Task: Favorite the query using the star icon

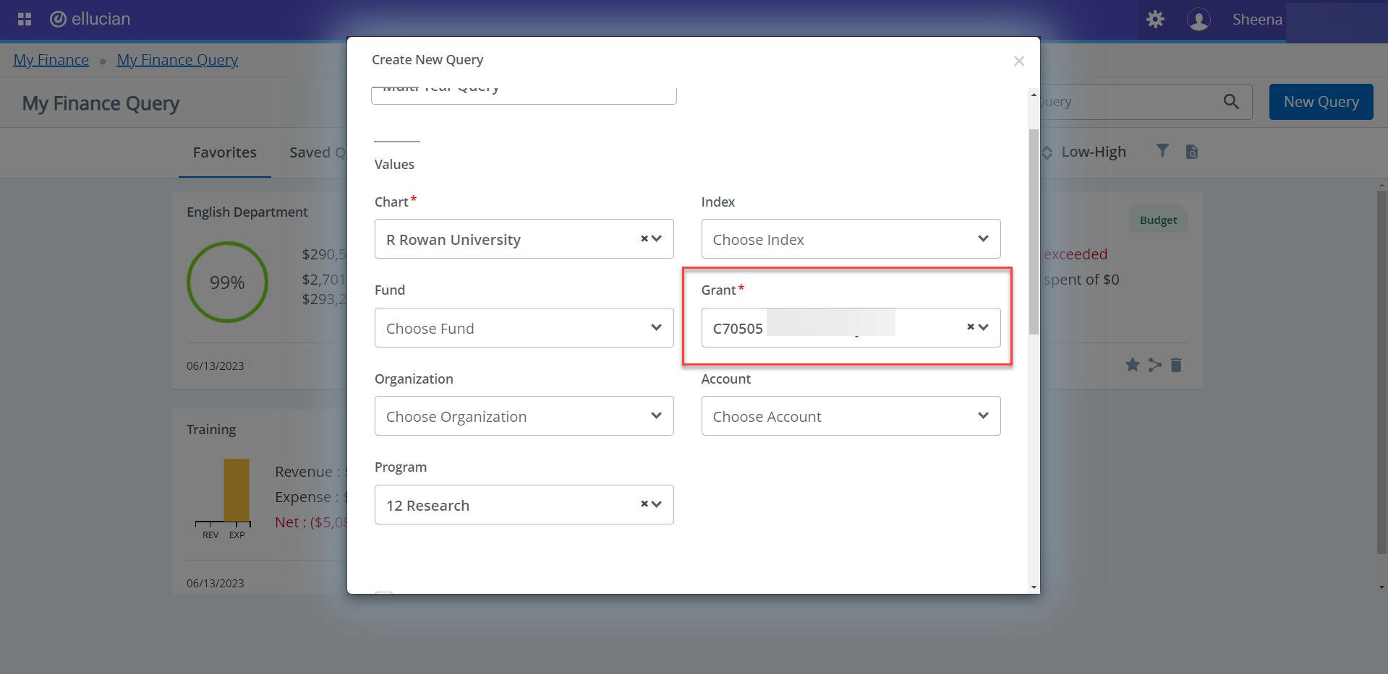Action: point(1132,365)
